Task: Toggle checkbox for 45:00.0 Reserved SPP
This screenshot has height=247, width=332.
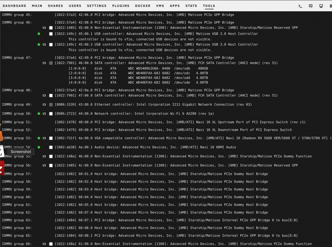Action: pyautogui.click(x=51, y=28)
